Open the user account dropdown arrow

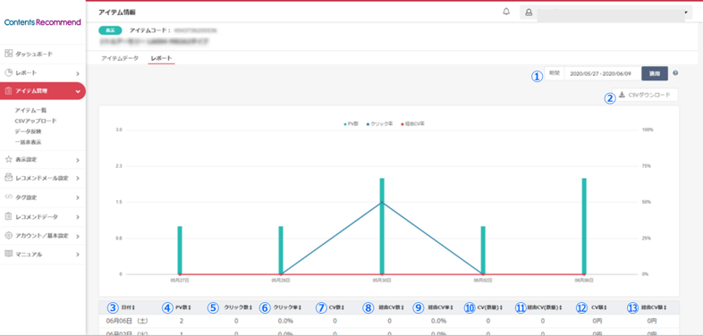point(685,13)
